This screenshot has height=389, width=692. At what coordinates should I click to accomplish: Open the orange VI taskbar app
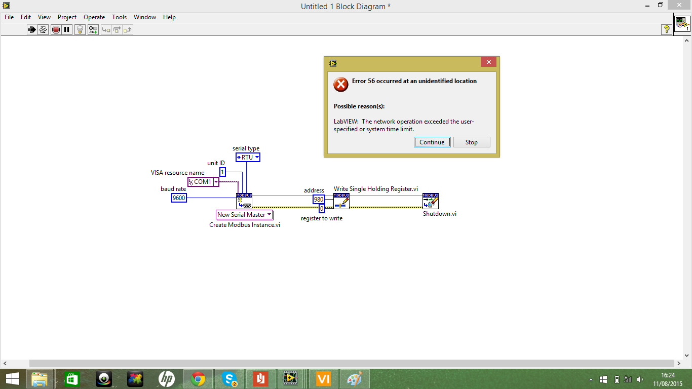click(x=323, y=379)
